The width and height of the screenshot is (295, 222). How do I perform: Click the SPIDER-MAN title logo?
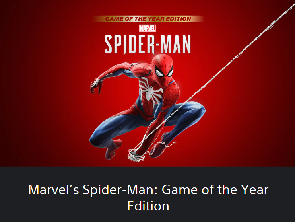(147, 45)
